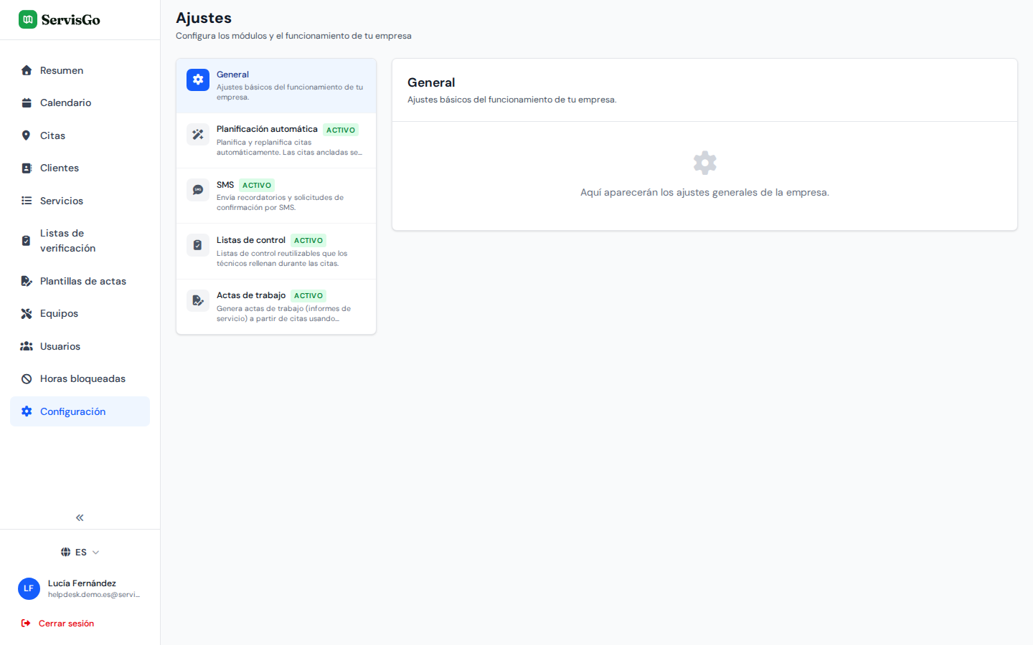The width and height of the screenshot is (1033, 645).
Task: Navigate to Usuarios
Action: click(x=80, y=346)
